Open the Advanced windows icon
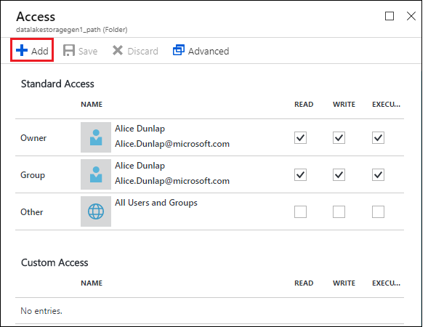The height and width of the screenshot is (327, 428). (179, 50)
